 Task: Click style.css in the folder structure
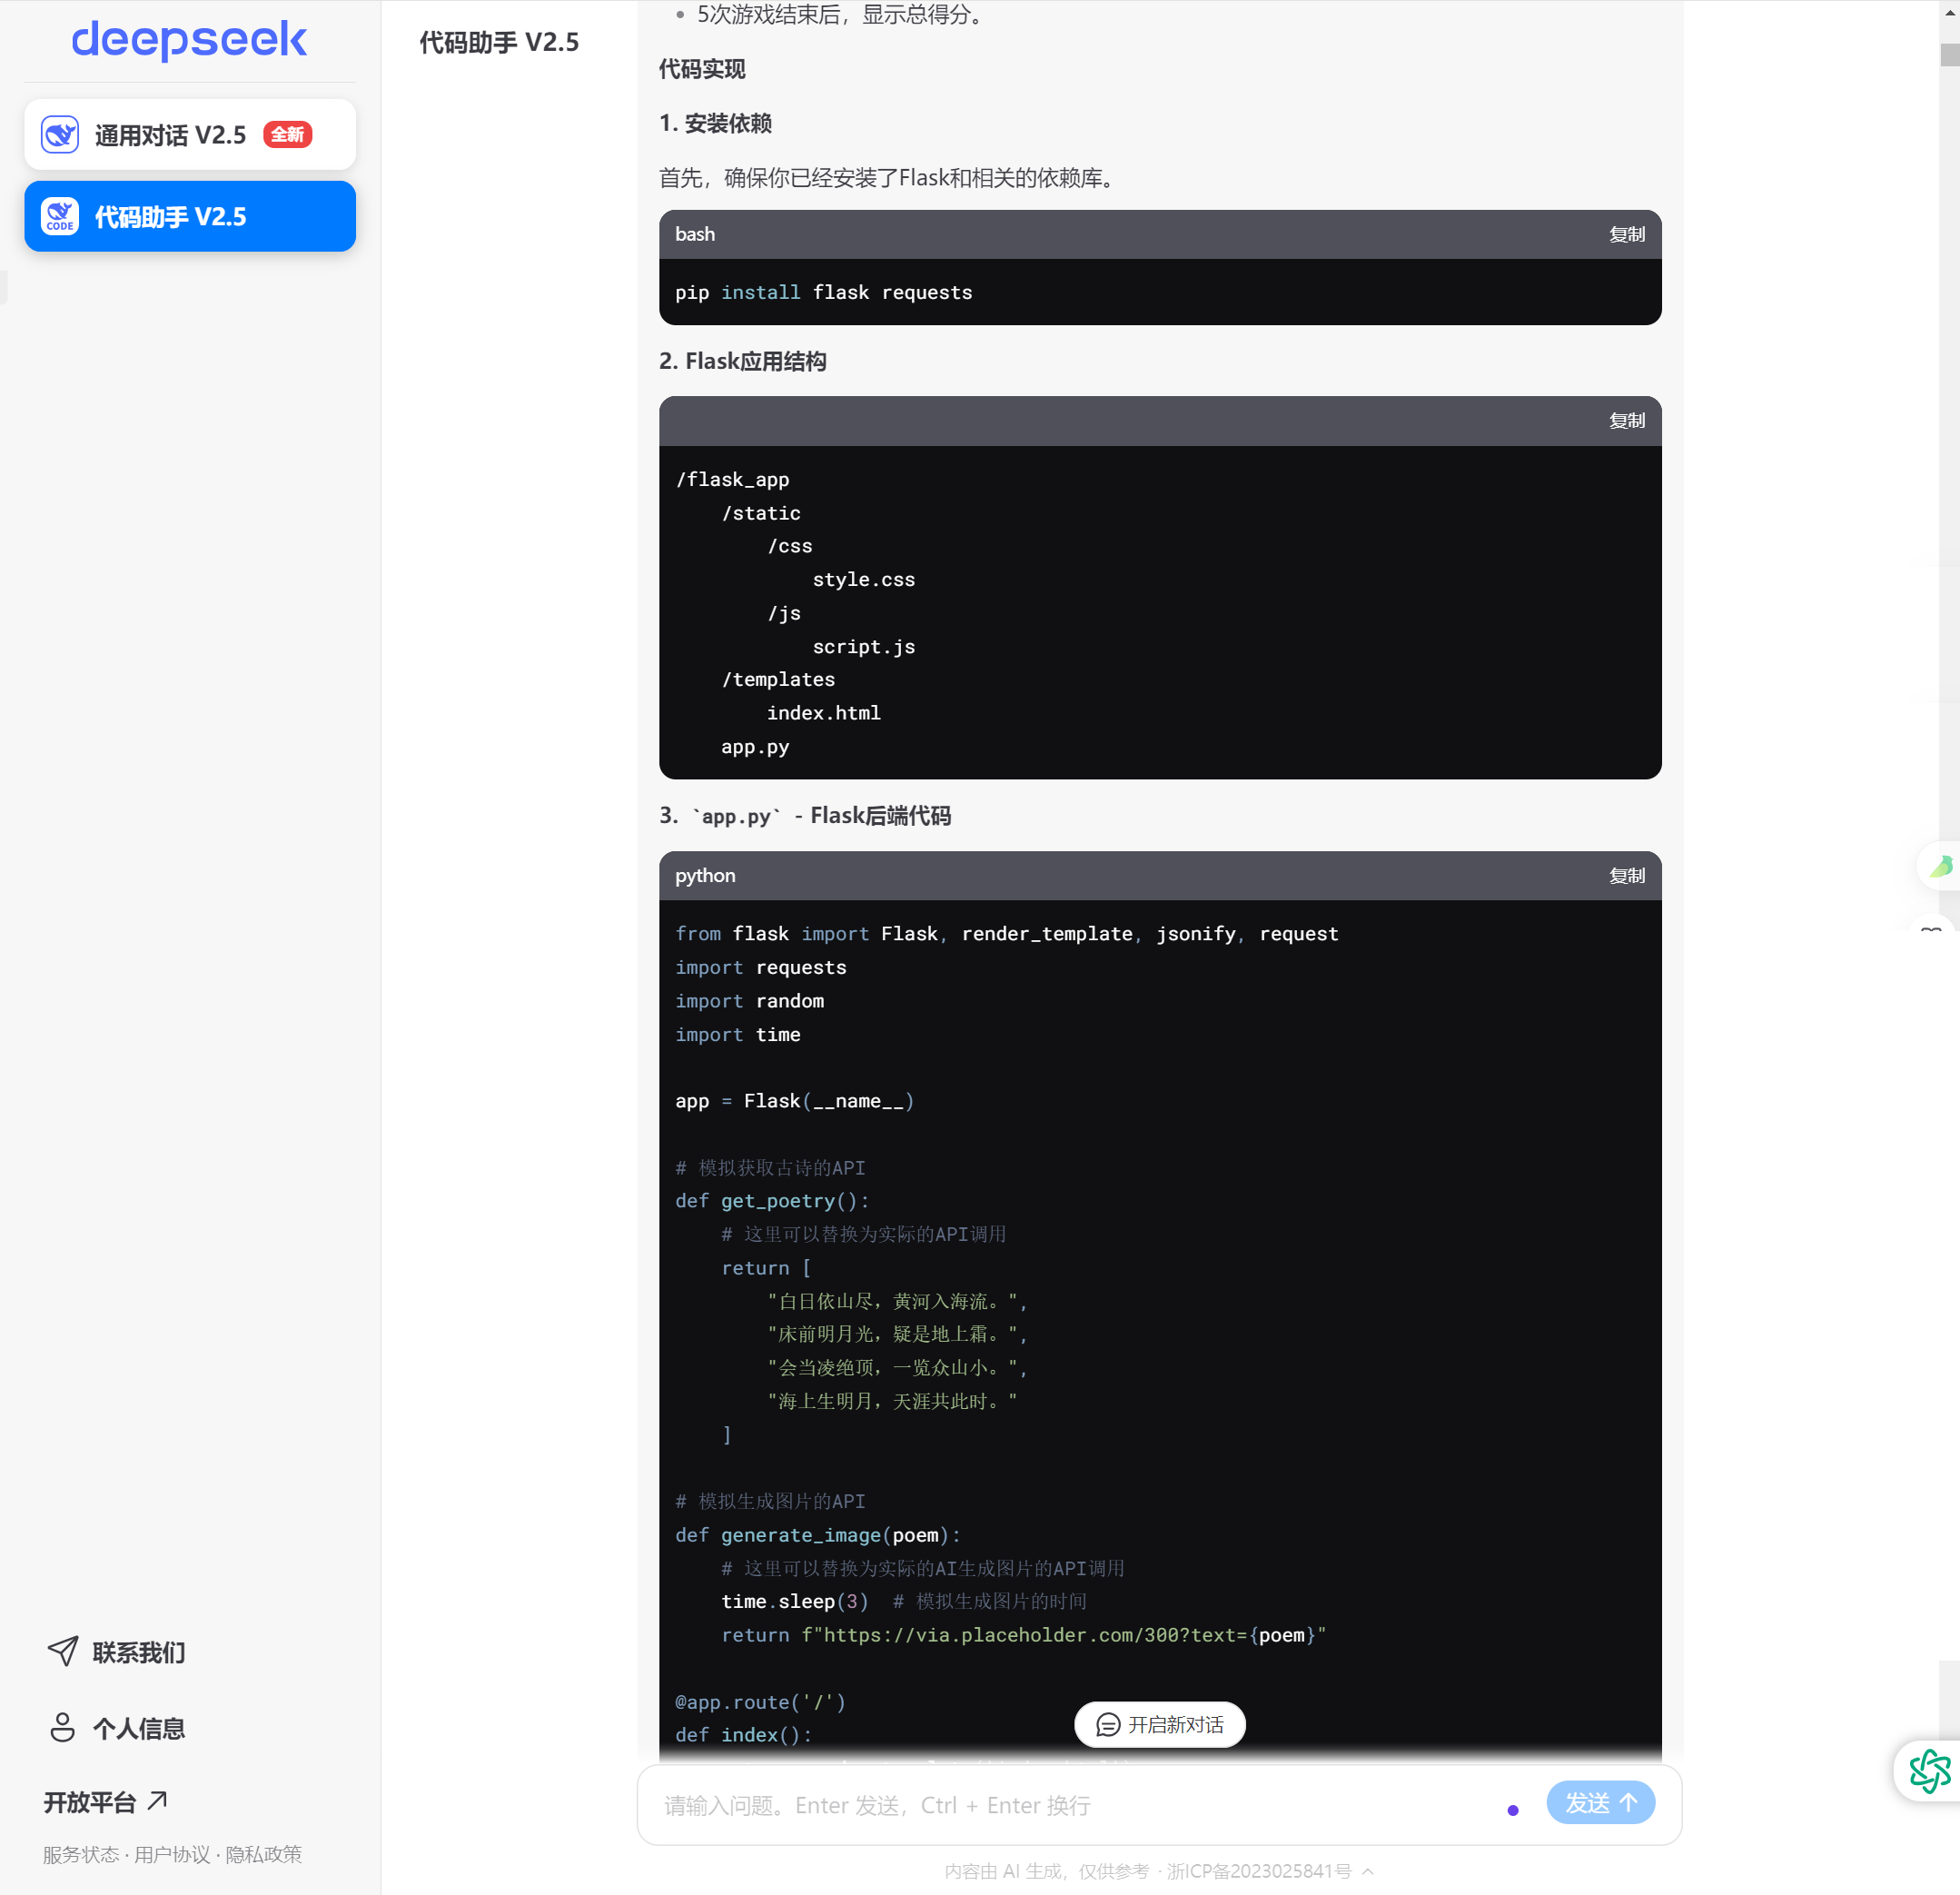click(863, 579)
